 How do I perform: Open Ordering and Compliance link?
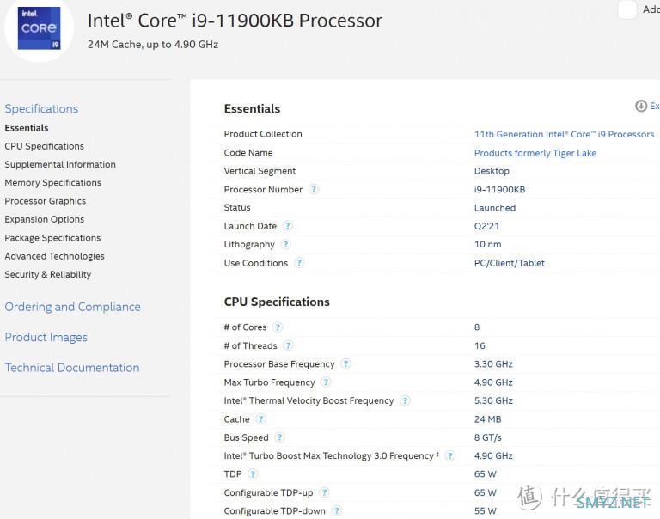coord(72,307)
